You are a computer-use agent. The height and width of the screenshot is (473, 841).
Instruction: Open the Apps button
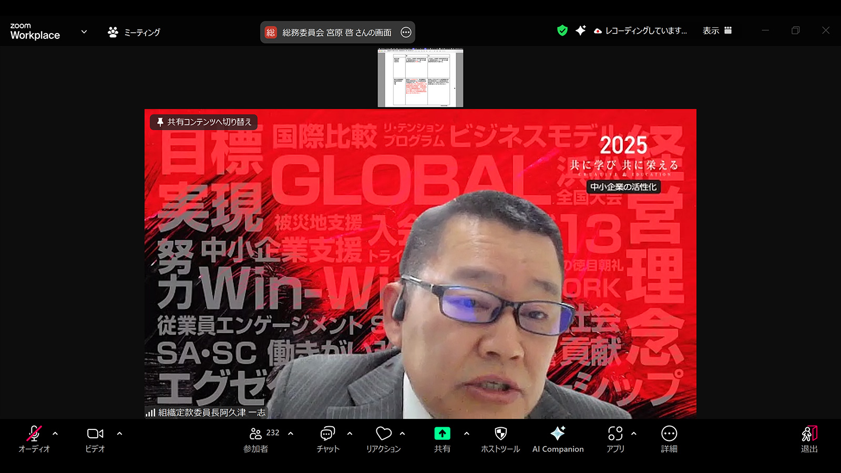tap(615, 439)
